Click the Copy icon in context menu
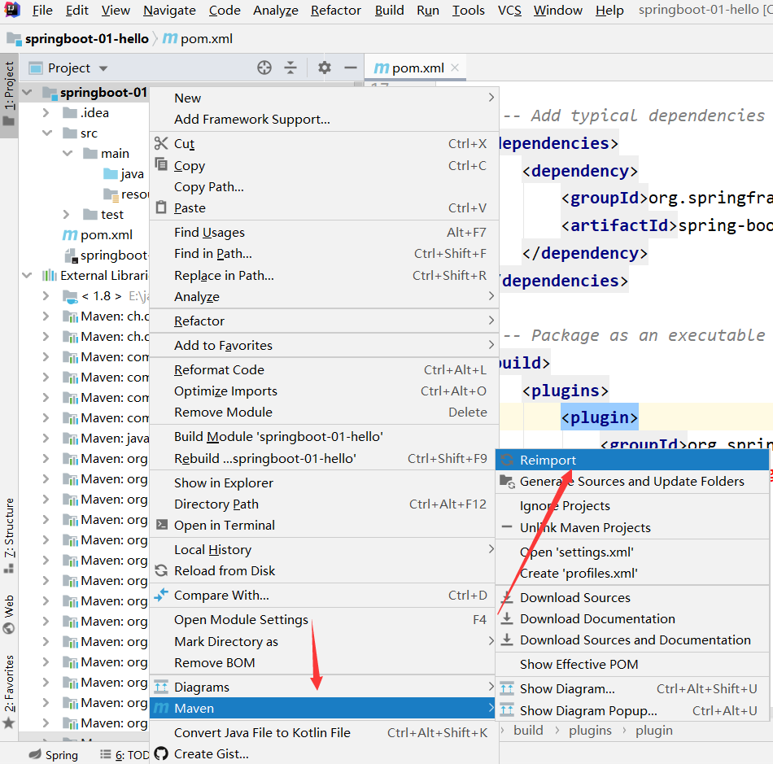 click(x=161, y=164)
